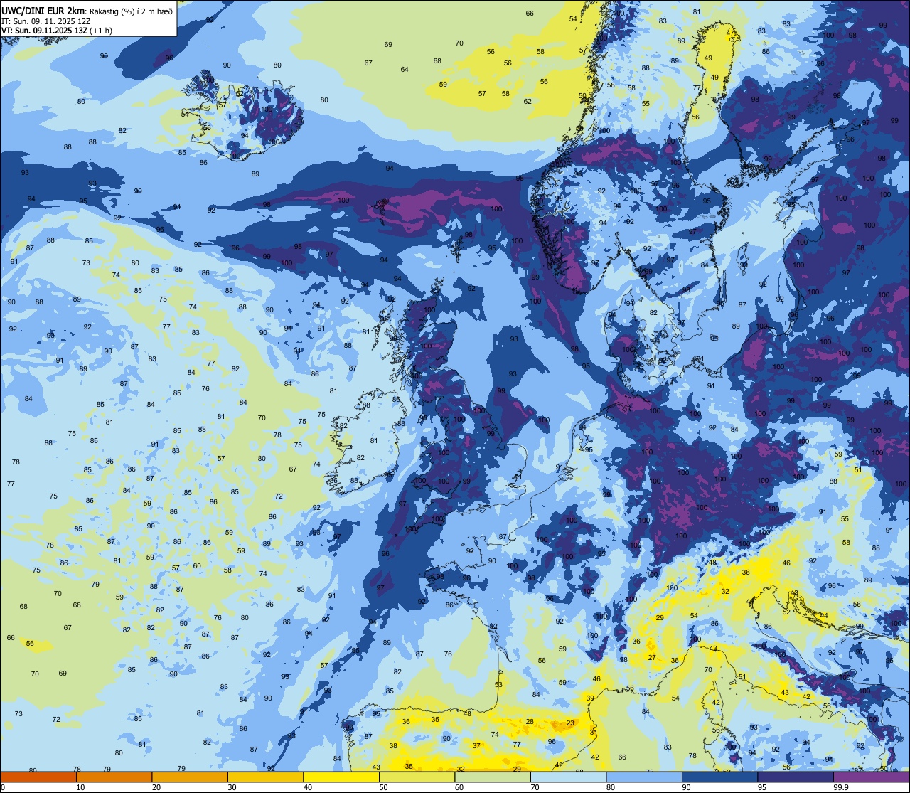Image resolution: width=910 pixels, height=793 pixels.
Task: Click the '99.9' legend tick label
Action: [x=842, y=787]
